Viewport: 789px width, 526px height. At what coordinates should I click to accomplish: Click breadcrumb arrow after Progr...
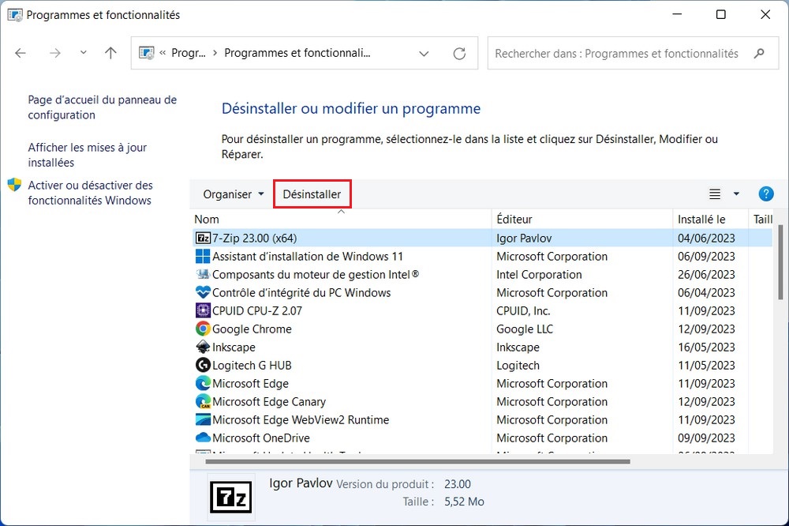[215, 53]
